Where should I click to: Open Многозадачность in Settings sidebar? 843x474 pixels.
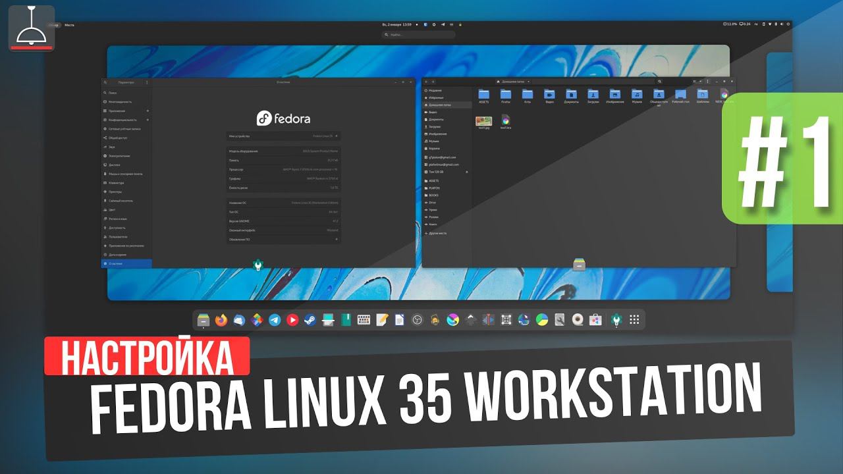click(x=126, y=102)
